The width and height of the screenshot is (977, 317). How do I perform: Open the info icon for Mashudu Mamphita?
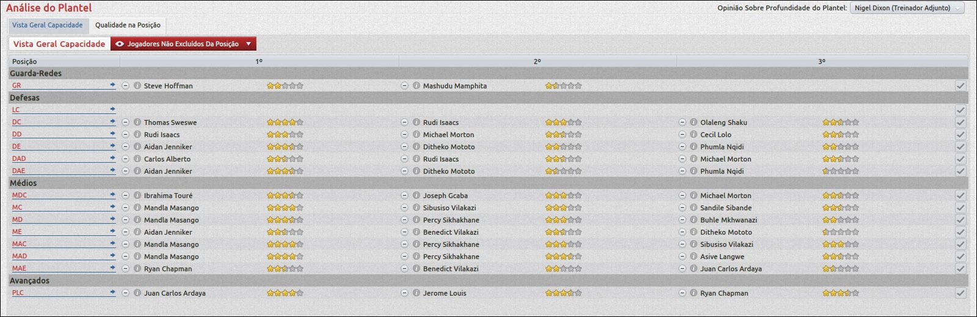tap(416, 86)
